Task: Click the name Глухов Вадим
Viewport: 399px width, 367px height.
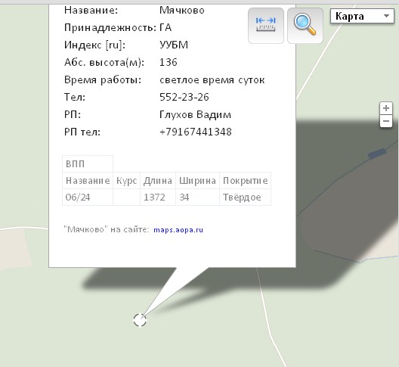Action: (196, 115)
